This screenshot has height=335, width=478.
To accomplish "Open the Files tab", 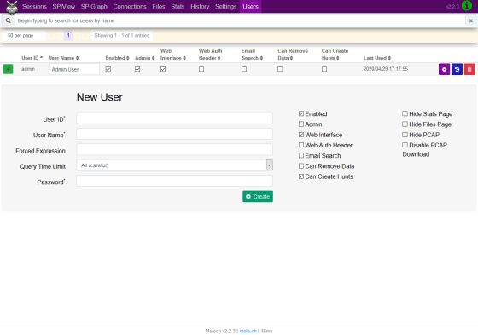I will click(159, 7).
